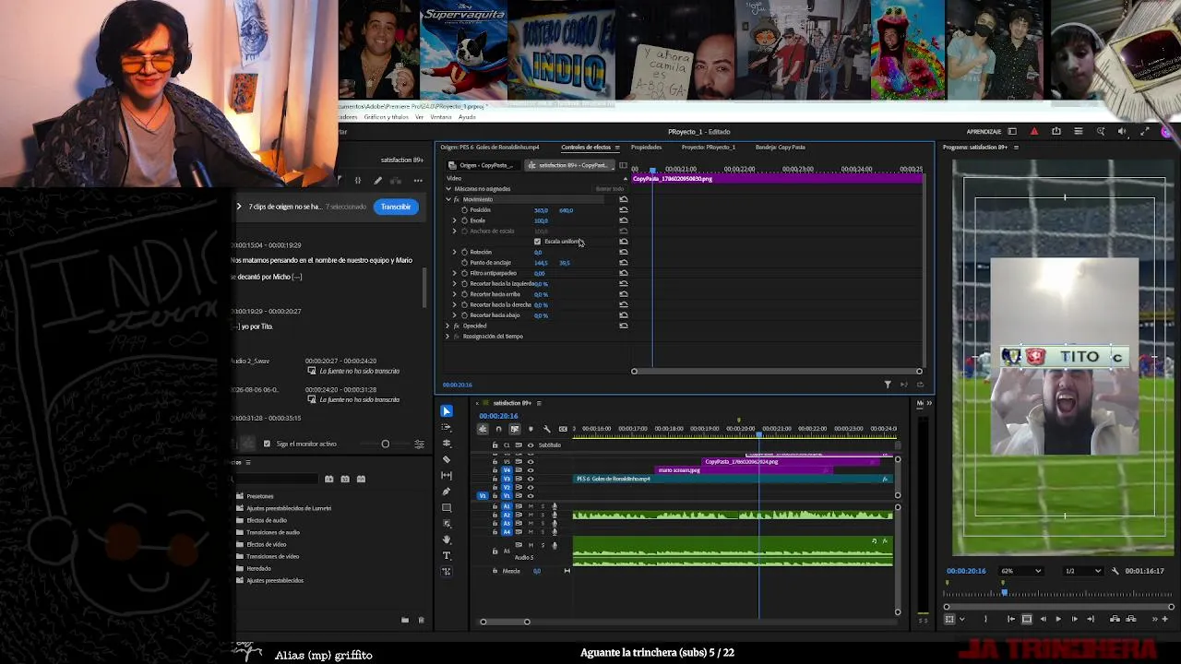Image resolution: width=1181 pixels, height=664 pixels.
Task: Select the Rectangle tool
Action: [447, 507]
